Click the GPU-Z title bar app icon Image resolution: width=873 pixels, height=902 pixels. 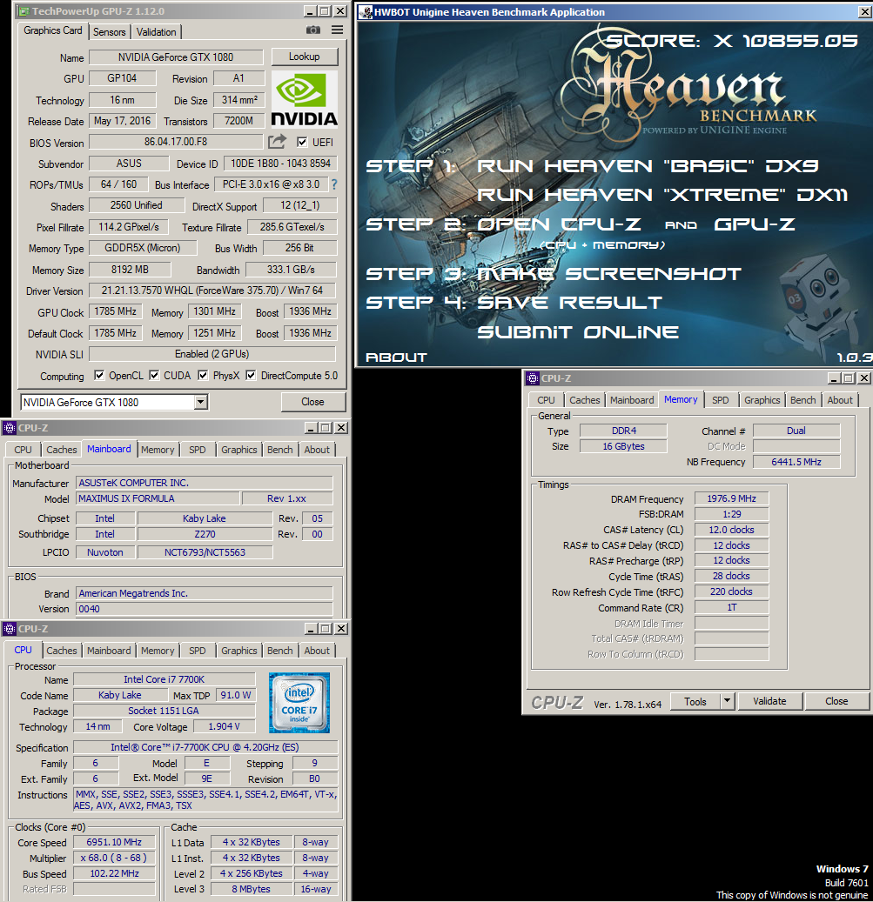pyautogui.click(x=24, y=11)
